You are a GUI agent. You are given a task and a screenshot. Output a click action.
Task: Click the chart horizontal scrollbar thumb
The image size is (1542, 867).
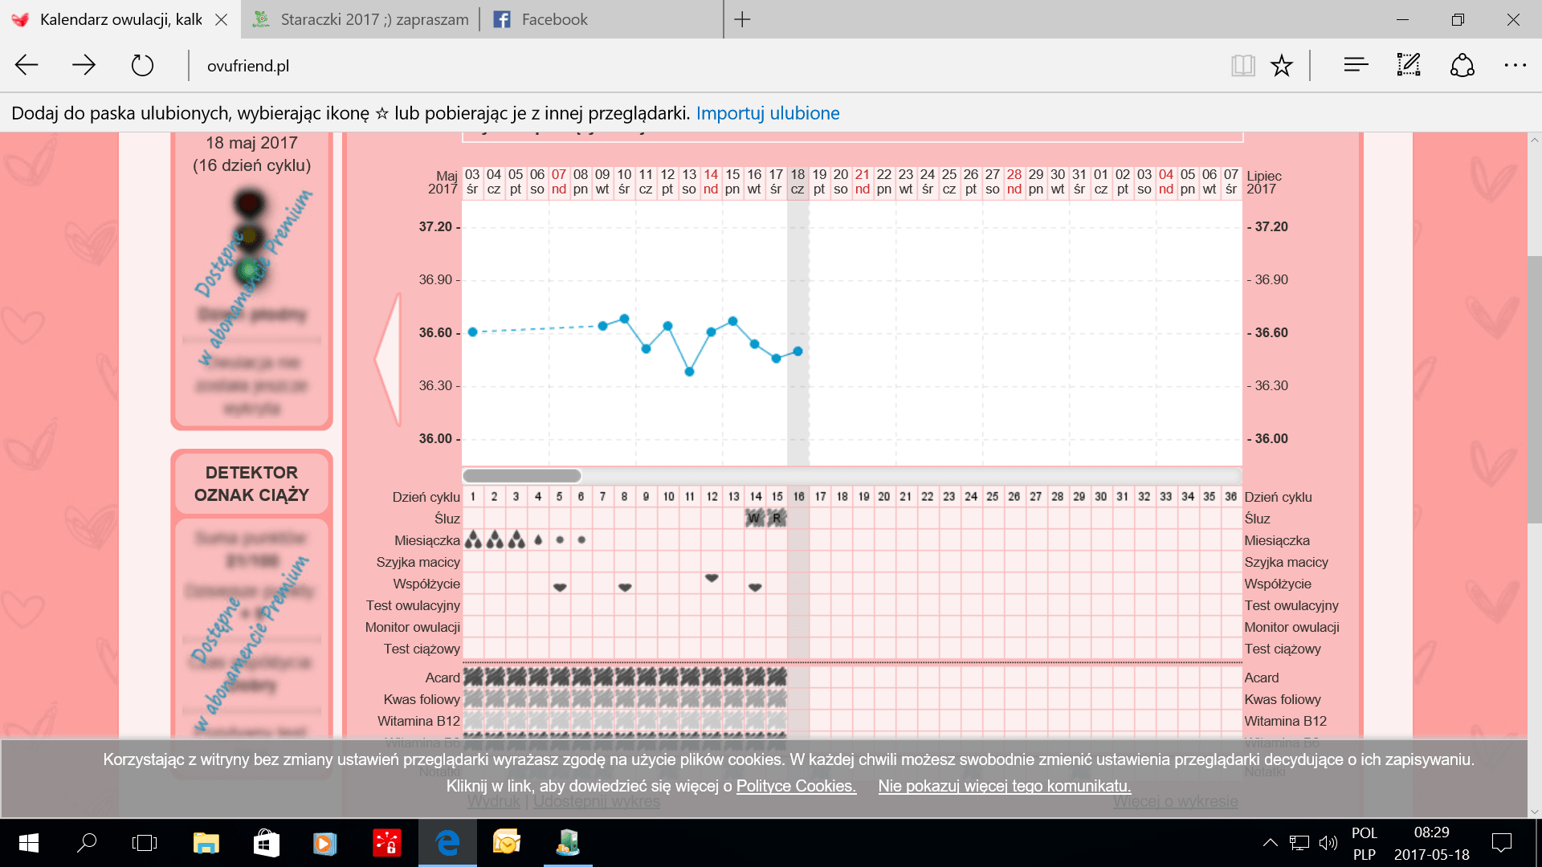[522, 475]
